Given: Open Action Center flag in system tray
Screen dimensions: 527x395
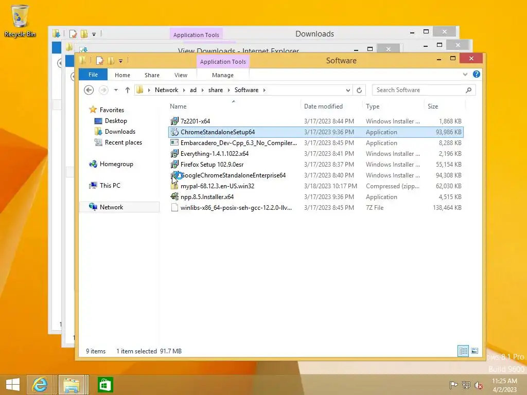Looking at the screenshot, I should (x=454, y=385).
